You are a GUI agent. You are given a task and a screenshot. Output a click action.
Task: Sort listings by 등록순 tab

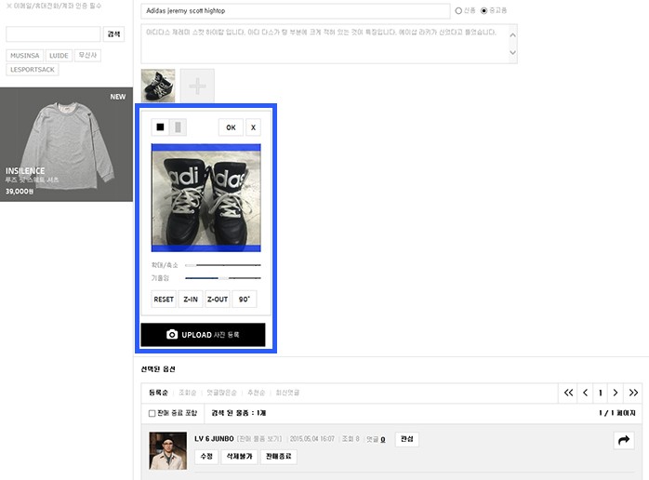coord(158,393)
